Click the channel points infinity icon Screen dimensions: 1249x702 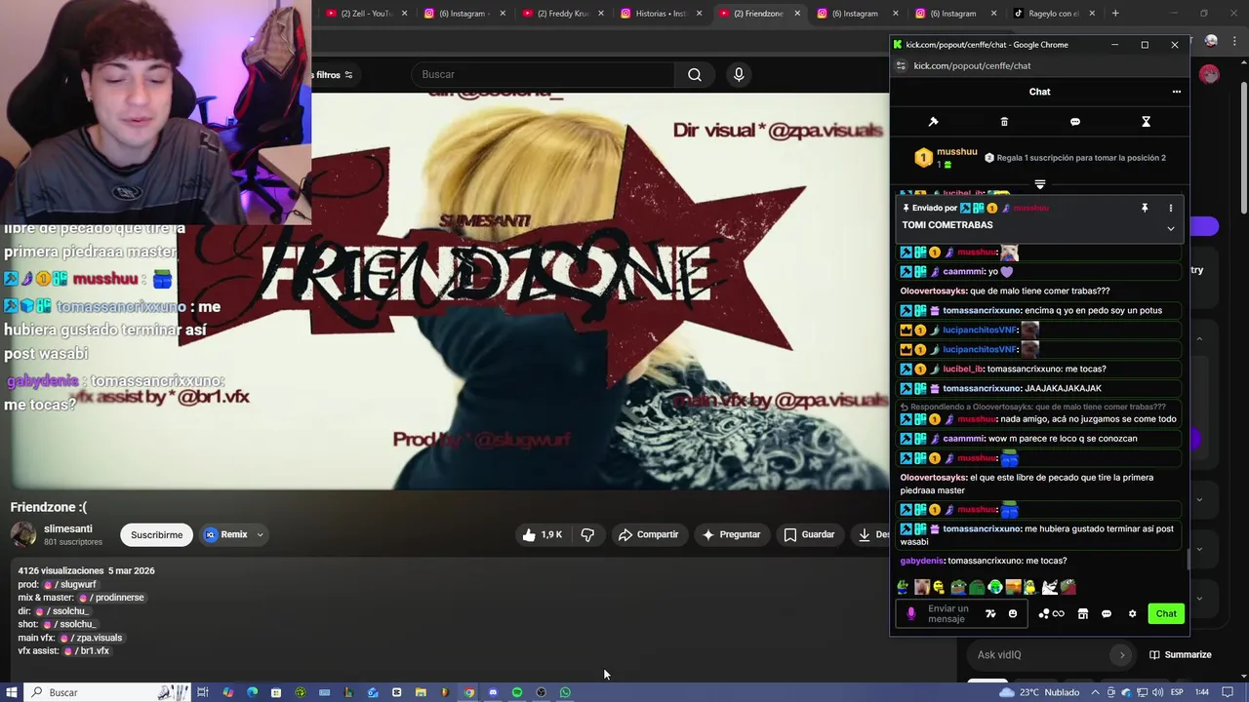click(x=1052, y=613)
